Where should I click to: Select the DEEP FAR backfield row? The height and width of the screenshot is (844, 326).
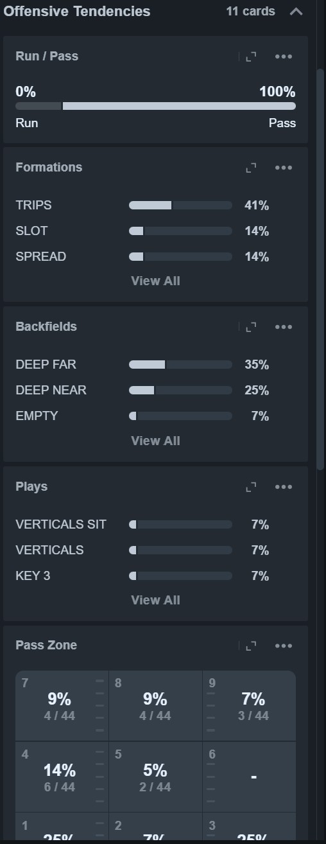[x=142, y=365]
